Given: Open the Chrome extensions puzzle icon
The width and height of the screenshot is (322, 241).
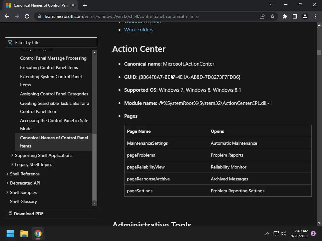Looking at the screenshot, I should click(285, 16).
